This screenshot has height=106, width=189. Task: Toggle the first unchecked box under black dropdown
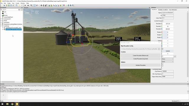pyautogui.click(x=162, y=64)
